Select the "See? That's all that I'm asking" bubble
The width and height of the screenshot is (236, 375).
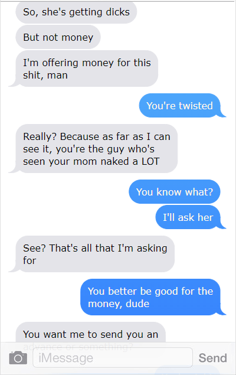95,254
